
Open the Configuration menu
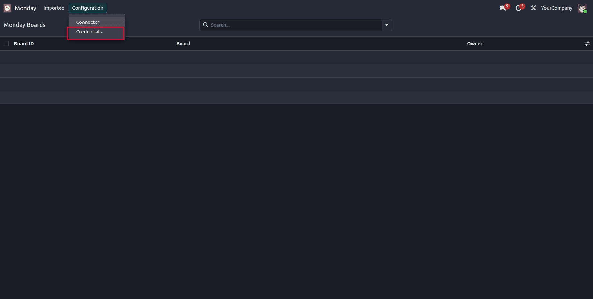pos(88,8)
